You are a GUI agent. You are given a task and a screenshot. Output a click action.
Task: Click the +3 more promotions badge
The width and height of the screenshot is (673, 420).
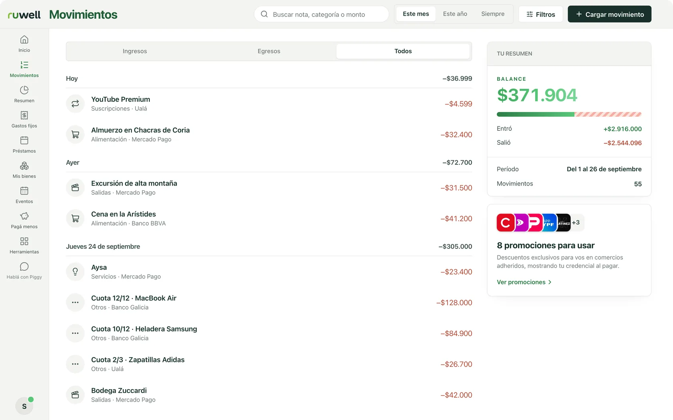coord(576,222)
